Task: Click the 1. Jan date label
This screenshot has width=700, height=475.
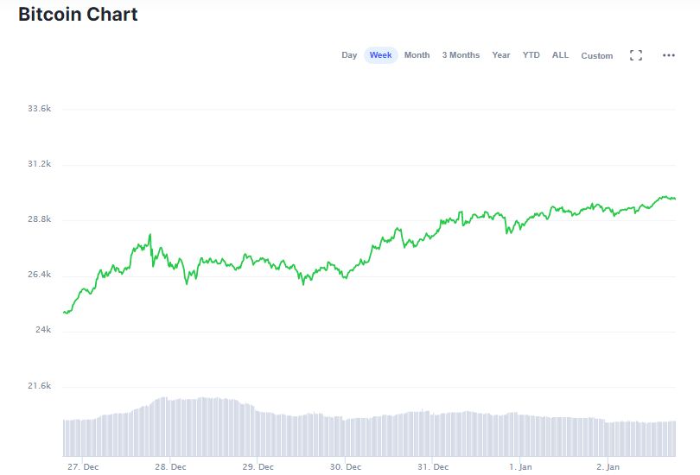Action: pyautogui.click(x=521, y=467)
